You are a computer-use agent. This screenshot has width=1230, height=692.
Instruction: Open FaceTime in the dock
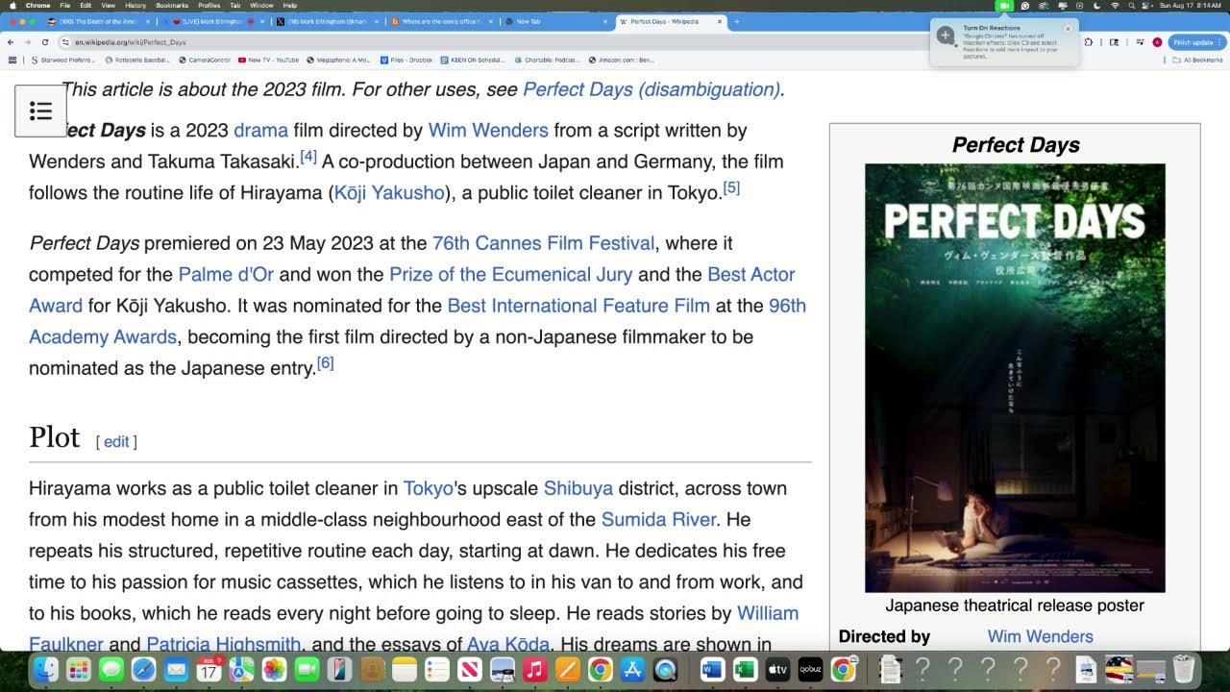click(x=307, y=669)
